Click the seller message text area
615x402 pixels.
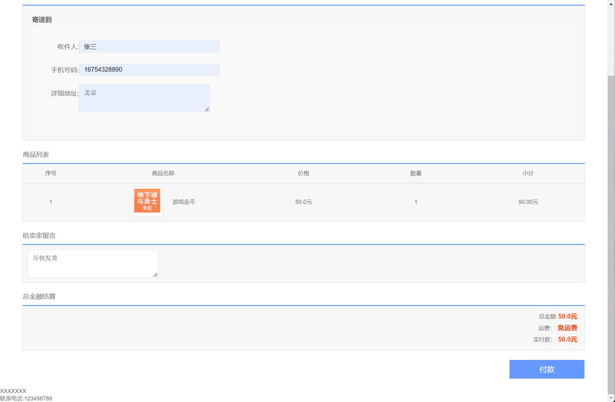pos(93,263)
